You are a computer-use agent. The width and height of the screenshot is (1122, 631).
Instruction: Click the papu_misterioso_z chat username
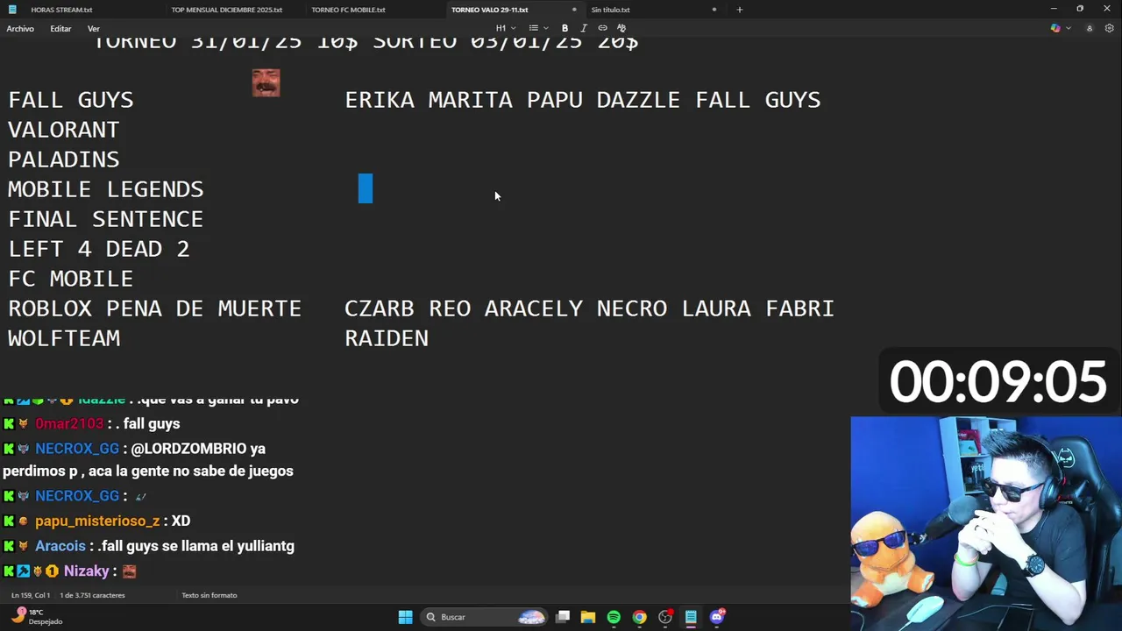coord(97,521)
